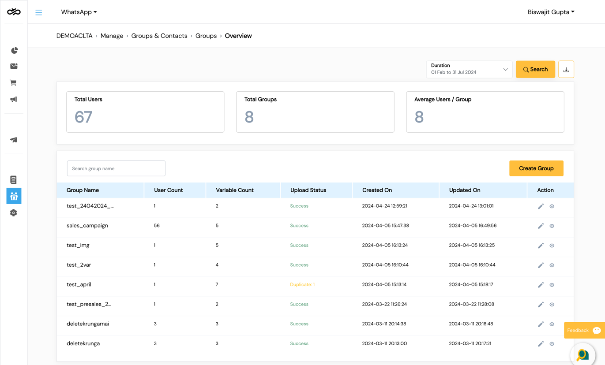View the test_presales group via eye icon
605x365 pixels.
point(552,304)
